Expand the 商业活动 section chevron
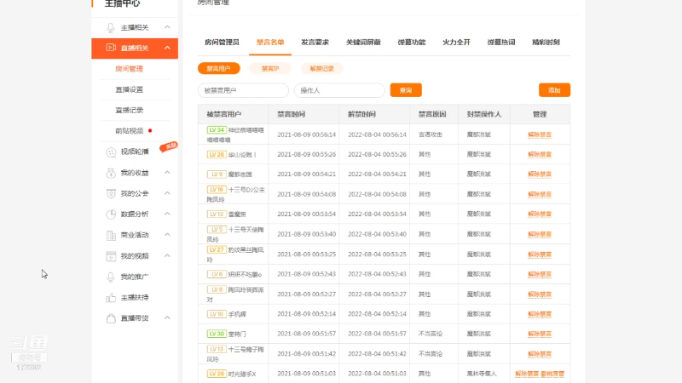This screenshot has height=383, width=682. (167, 235)
